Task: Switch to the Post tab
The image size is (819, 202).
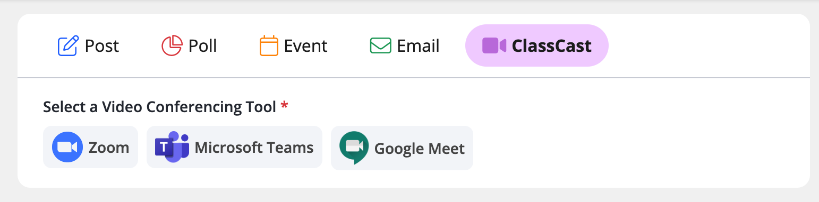Action: pyautogui.click(x=88, y=45)
